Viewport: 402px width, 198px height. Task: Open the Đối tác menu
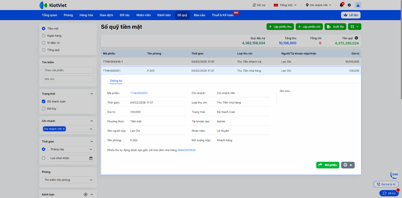(x=125, y=15)
